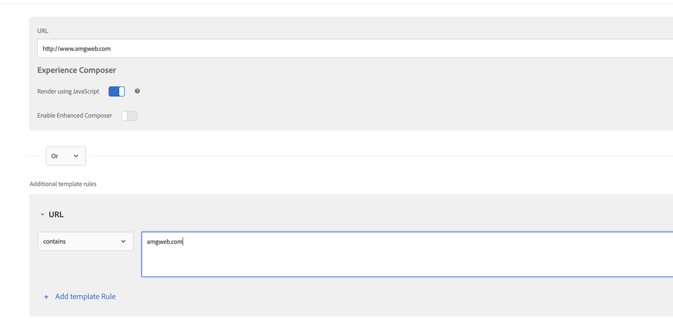Screen dimensions: 673x320
Task: Toggle Render using JavaScript switch off
Action: (x=117, y=91)
